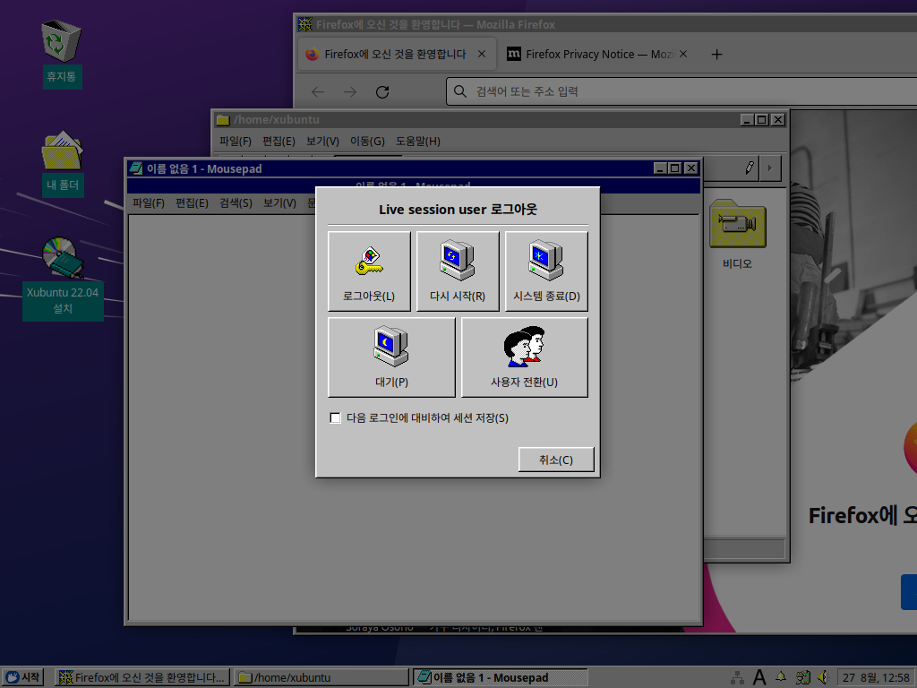Choose the 시스템 종료(D) shutdown button
The image size is (917, 688).
546,271
